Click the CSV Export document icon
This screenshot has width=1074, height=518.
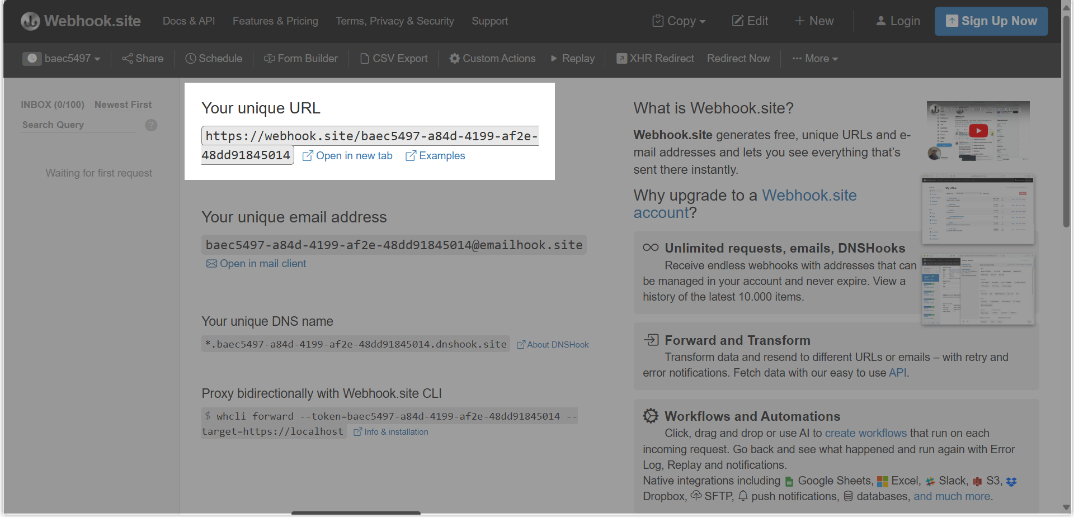click(364, 58)
